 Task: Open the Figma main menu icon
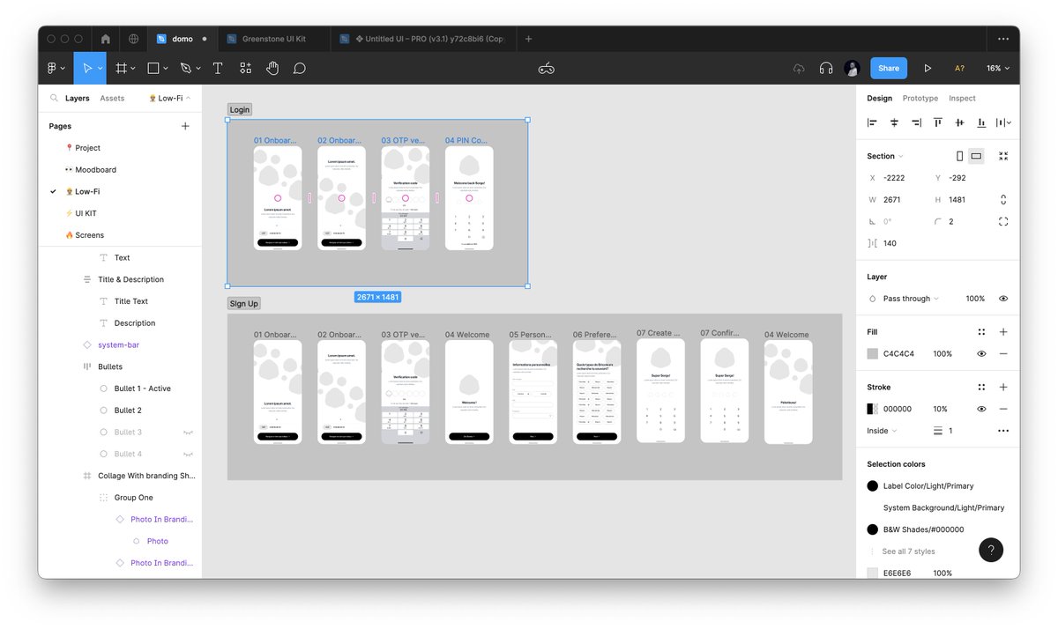(54, 68)
